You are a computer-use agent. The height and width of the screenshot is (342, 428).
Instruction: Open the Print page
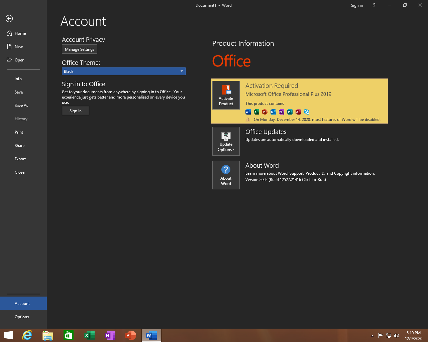pos(23,132)
